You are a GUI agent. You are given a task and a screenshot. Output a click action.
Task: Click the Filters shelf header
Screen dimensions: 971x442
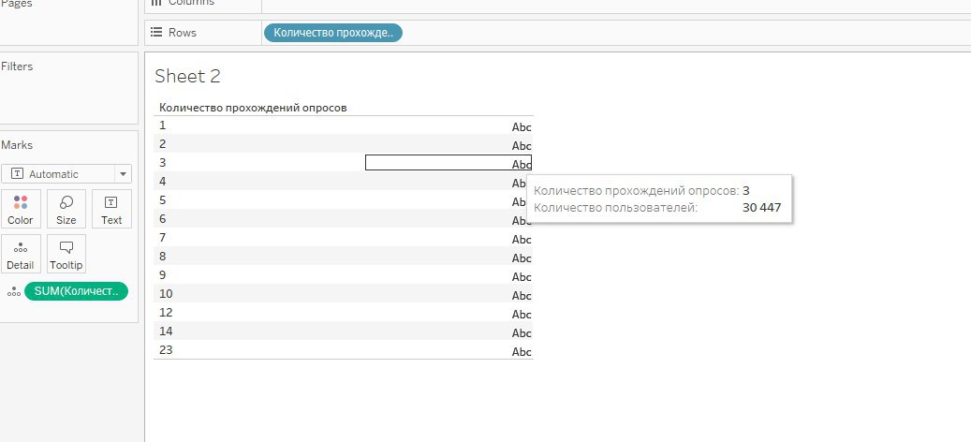17,66
